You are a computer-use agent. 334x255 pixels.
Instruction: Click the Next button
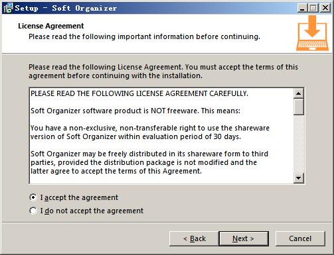(x=244, y=238)
